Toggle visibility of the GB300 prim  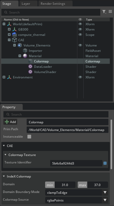click(80, 29)
